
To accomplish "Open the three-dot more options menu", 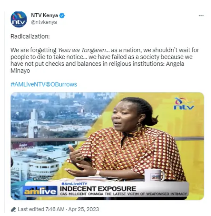I will point(201,15).
